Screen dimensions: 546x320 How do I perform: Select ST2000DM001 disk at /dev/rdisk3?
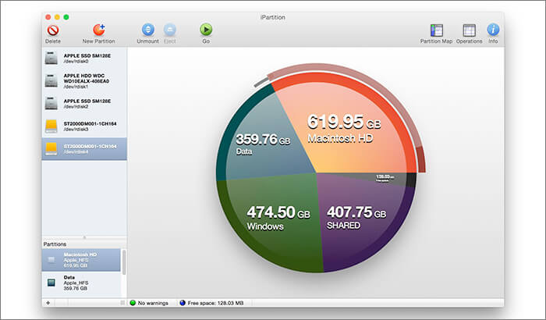point(84,126)
